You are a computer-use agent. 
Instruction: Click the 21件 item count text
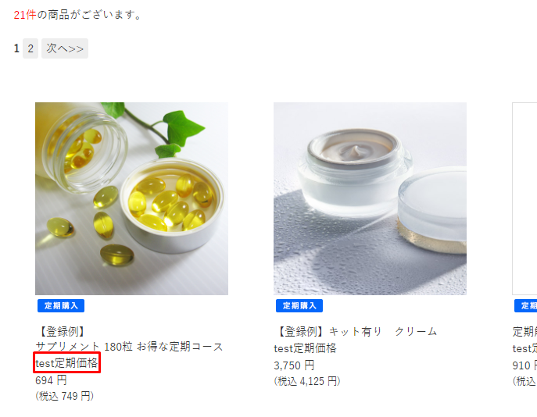click(25, 15)
